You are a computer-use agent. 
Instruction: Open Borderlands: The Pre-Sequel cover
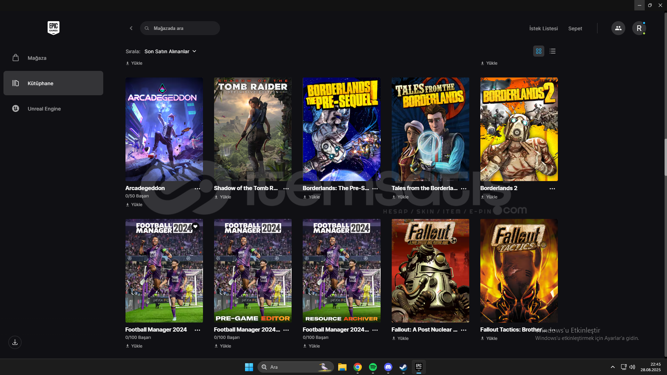pyautogui.click(x=341, y=129)
